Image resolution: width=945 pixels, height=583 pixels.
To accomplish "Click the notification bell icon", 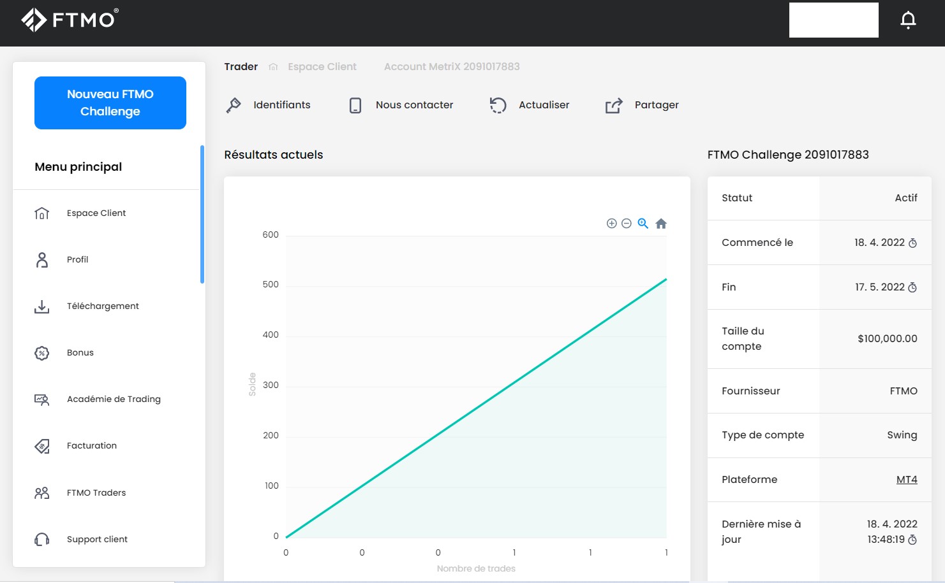I will tap(908, 20).
